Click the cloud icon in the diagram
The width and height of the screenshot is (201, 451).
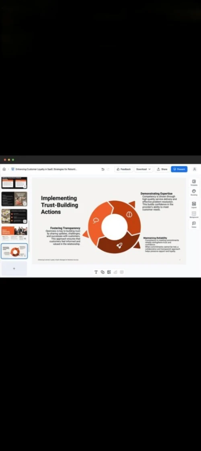(x=96, y=221)
